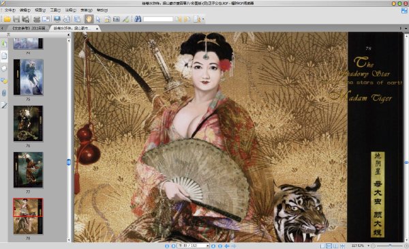Open the green Bookmarks panel icon
409x249 pixels.
click(4, 43)
